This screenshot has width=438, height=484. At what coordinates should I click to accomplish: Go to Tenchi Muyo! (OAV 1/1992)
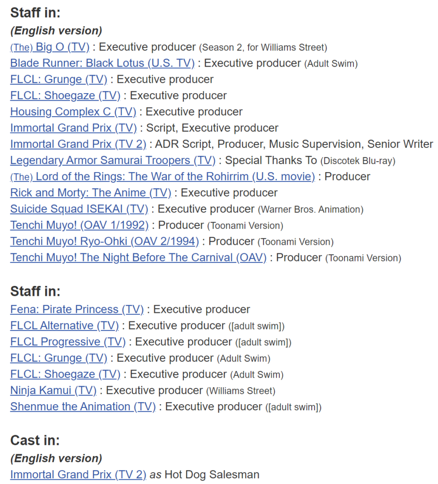click(79, 225)
